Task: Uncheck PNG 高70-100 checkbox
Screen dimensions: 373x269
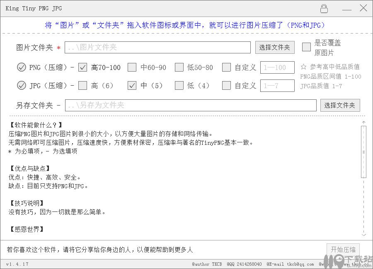Action: point(82,67)
